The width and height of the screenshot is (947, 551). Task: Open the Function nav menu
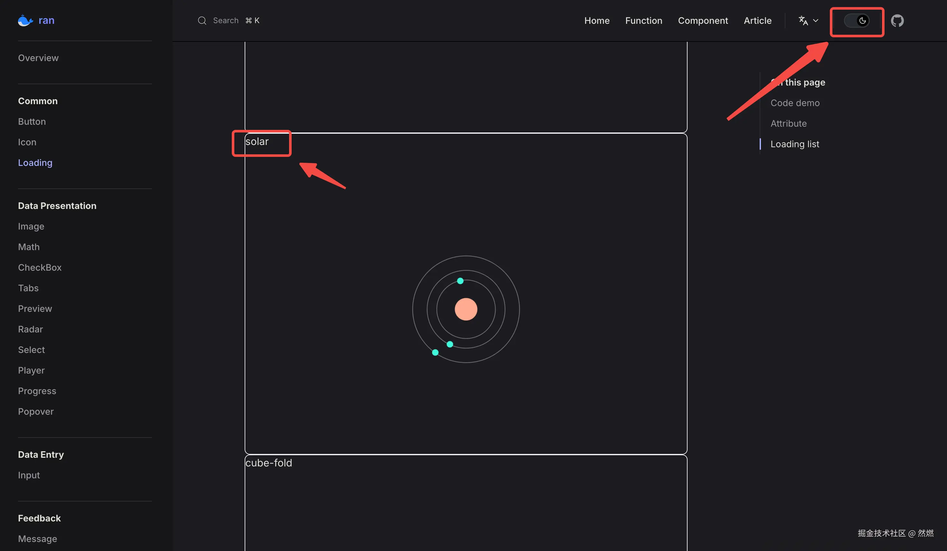pyautogui.click(x=643, y=21)
